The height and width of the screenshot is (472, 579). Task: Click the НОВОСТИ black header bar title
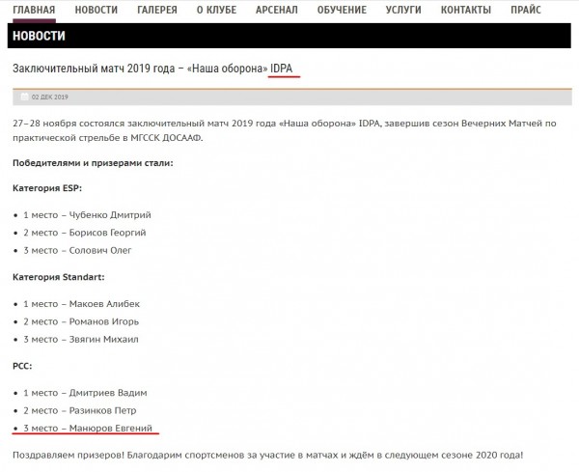pyautogui.click(x=39, y=36)
